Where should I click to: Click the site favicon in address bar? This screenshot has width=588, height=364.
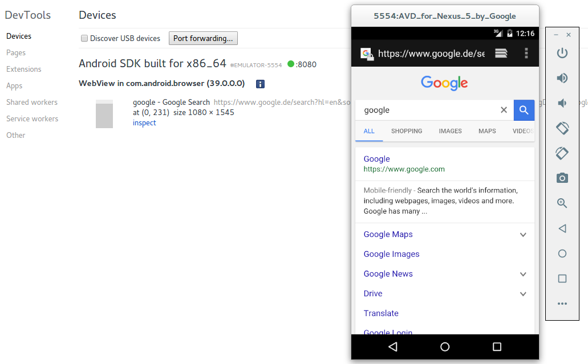pyautogui.click(x=366, y=54)
